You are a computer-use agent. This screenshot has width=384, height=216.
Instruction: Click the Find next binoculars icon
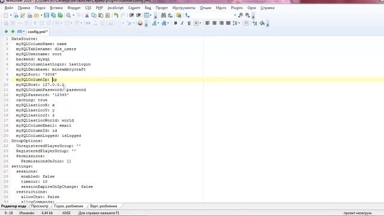[x=247, y=16]
